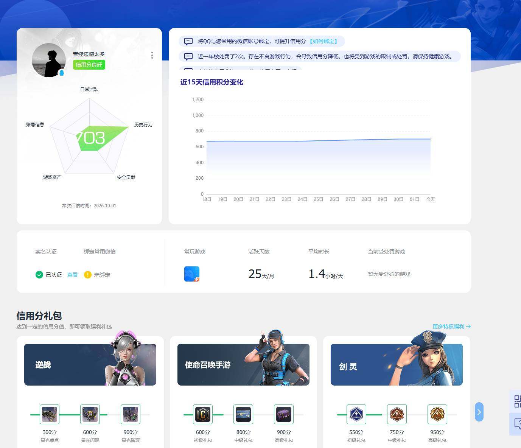Open the help feedback sidebar icon
The image size is (521, 448).
[x=517, y=424]
